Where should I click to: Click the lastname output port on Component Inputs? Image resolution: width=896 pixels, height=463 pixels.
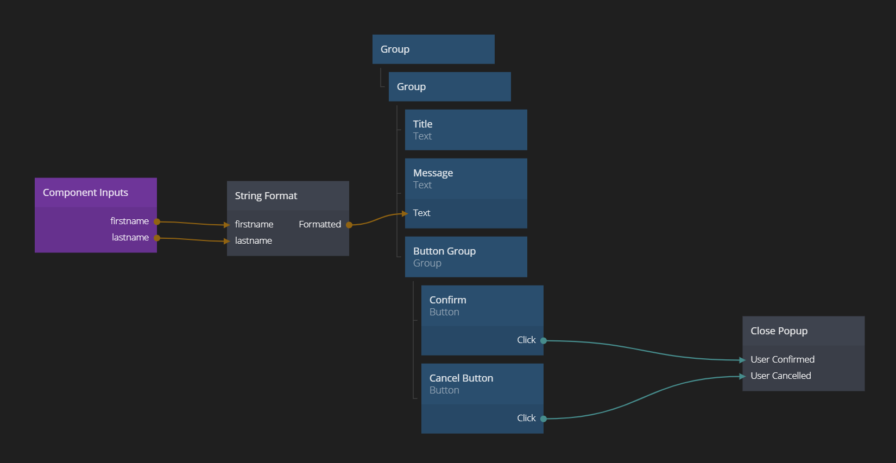[x=157, y=238]
